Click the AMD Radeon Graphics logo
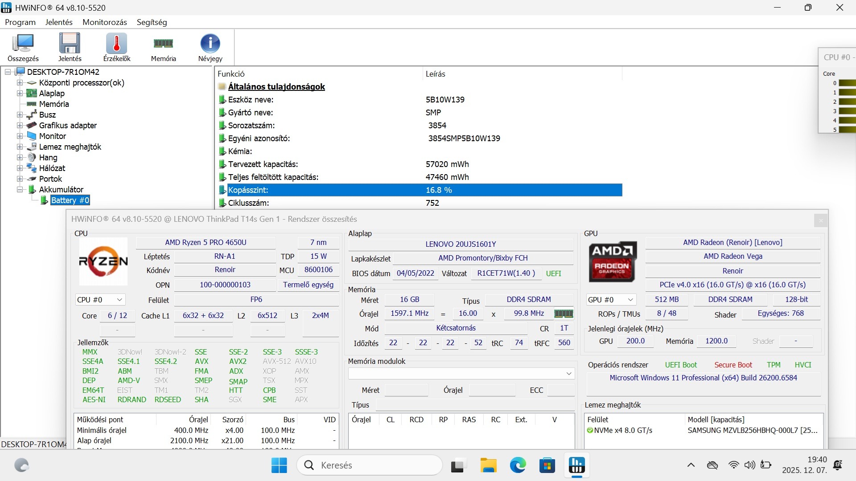This screenshot has height=481, width=856. 612,261
